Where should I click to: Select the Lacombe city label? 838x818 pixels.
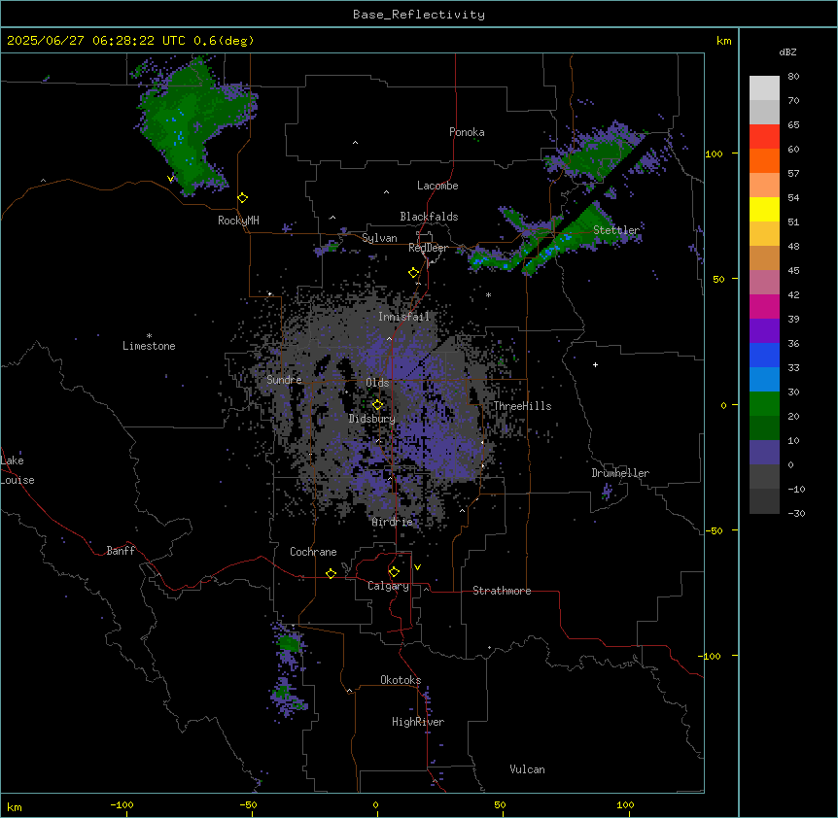pos(437,186)
